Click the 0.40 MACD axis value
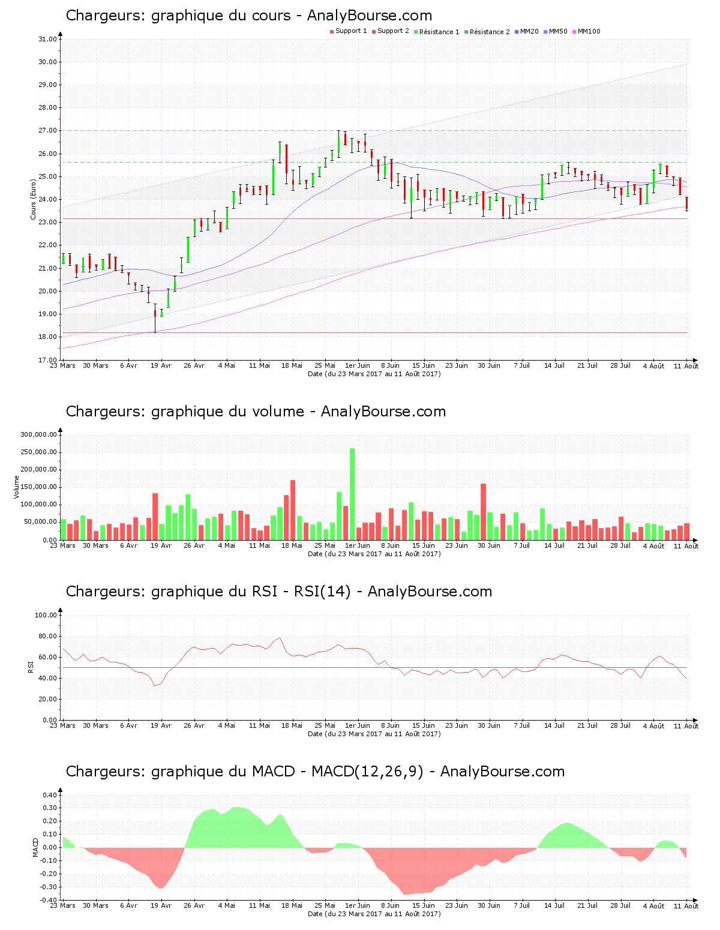The width and height of the screenshot is (720, 930). point(50,796)
